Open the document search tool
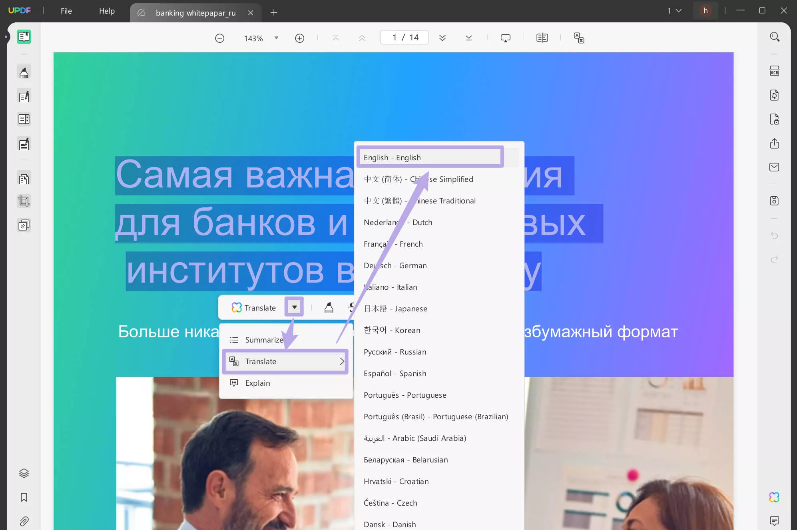 pos(774,37)
